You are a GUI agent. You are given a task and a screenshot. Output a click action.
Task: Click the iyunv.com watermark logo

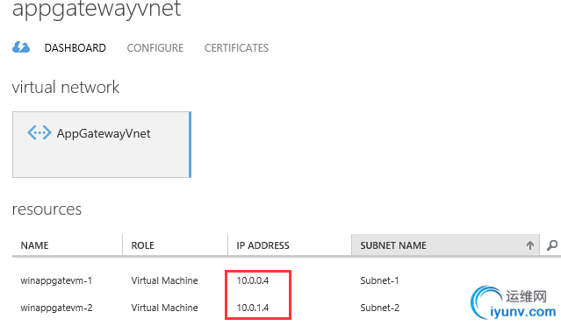[x=514, y=303]
